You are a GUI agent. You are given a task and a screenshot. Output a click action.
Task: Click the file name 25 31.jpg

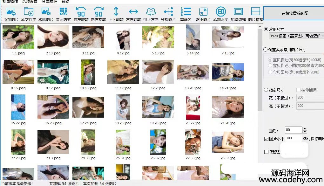(x=123, y=158)
